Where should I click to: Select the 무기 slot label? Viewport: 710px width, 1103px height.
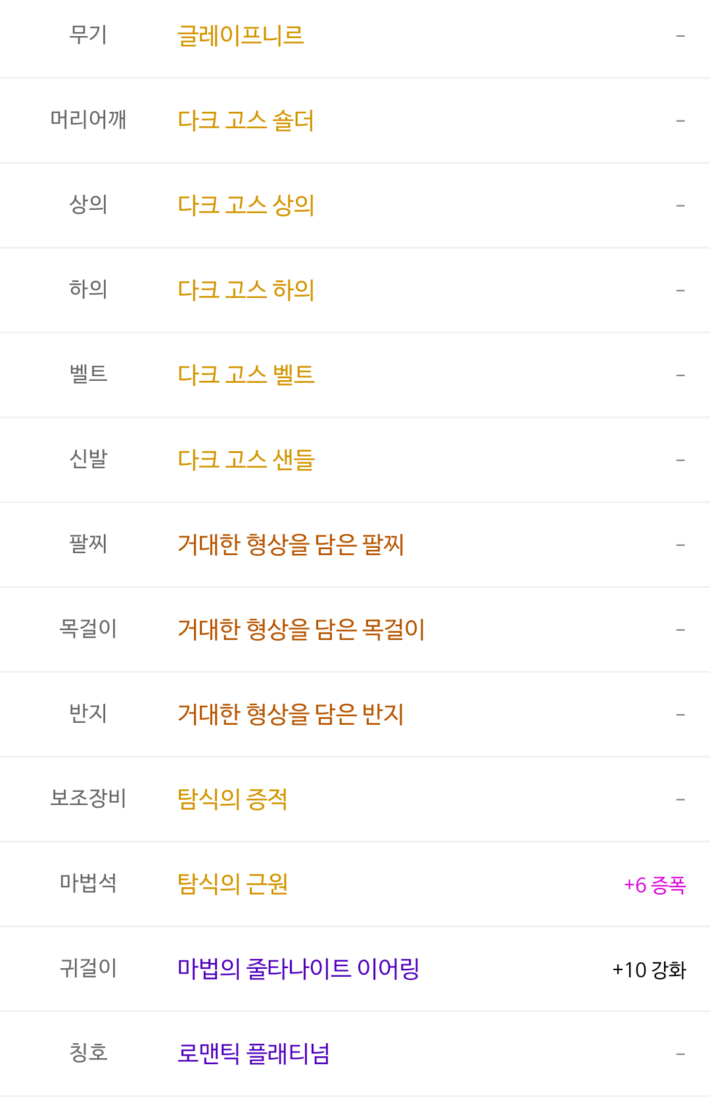(88, 35)
